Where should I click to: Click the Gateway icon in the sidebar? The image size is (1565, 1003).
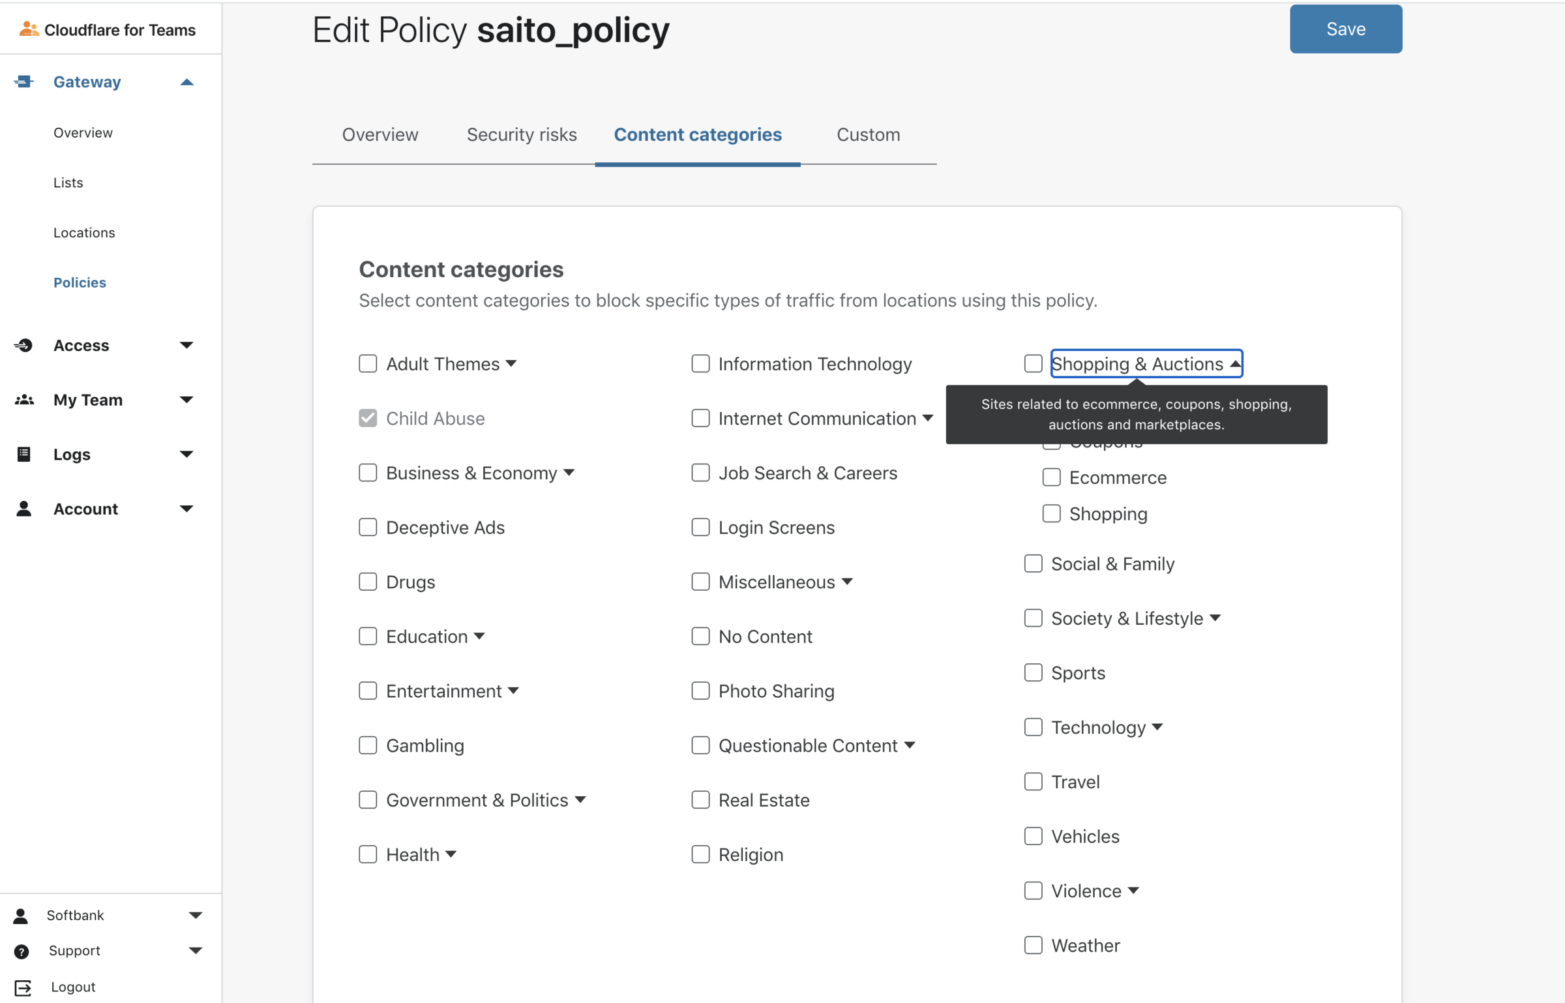click(x=24, y=82)
